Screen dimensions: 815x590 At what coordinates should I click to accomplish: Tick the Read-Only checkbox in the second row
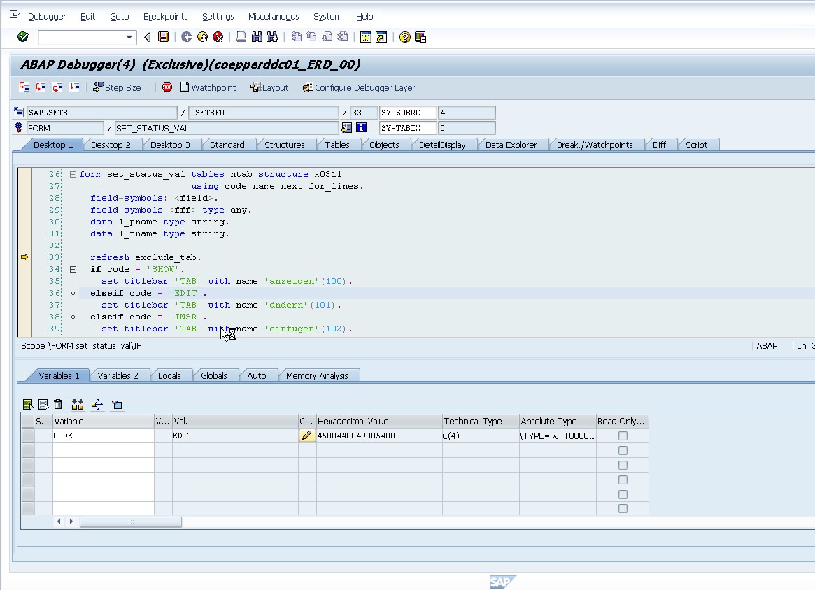pyautogui.click(x=623, y=450)
